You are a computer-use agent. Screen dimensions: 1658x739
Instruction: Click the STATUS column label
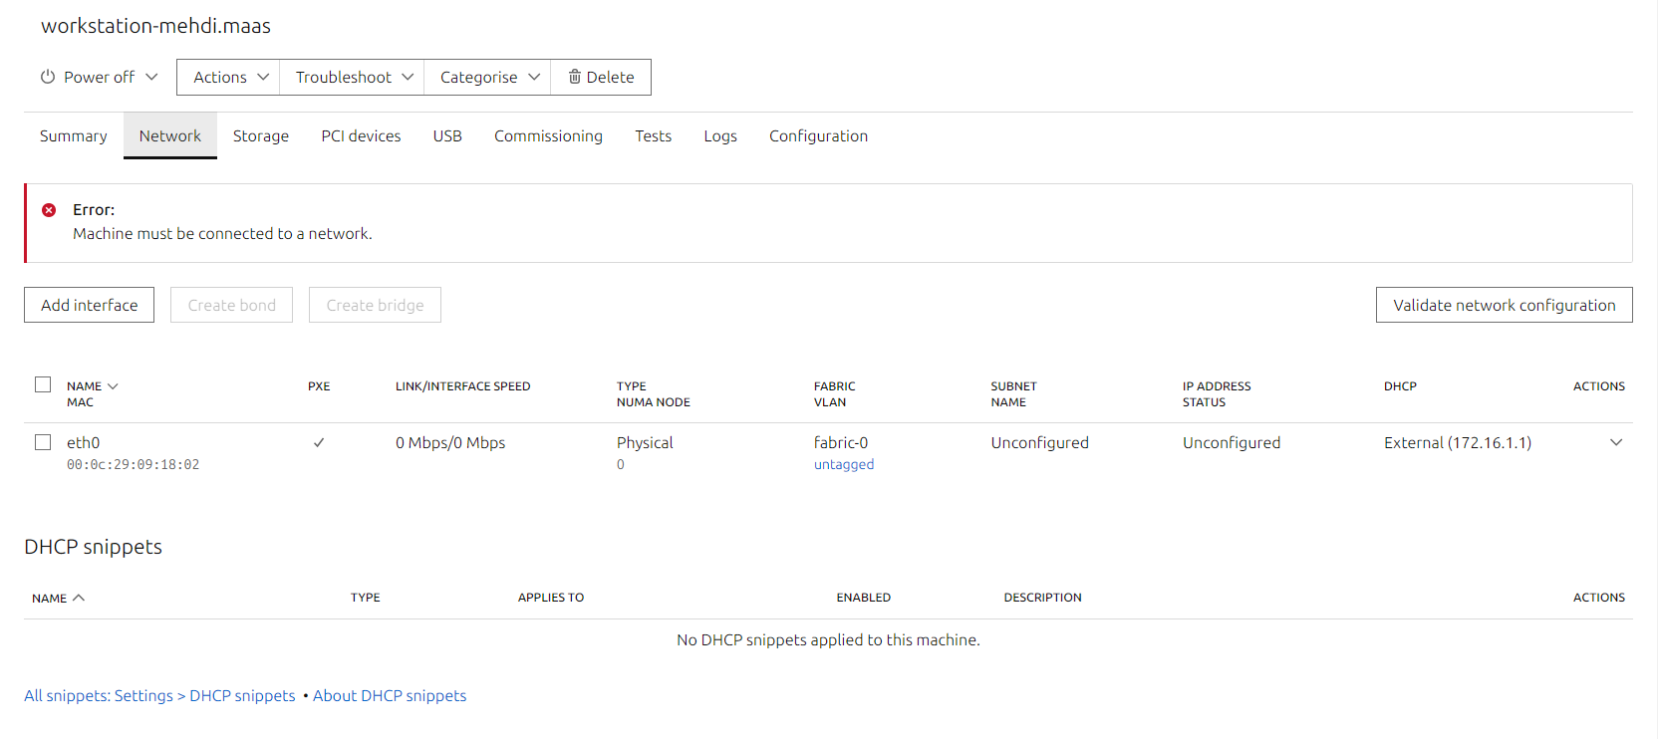coord(1205,402)
